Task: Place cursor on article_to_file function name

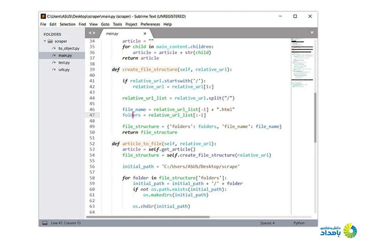Action: click(x=142, y=144)
